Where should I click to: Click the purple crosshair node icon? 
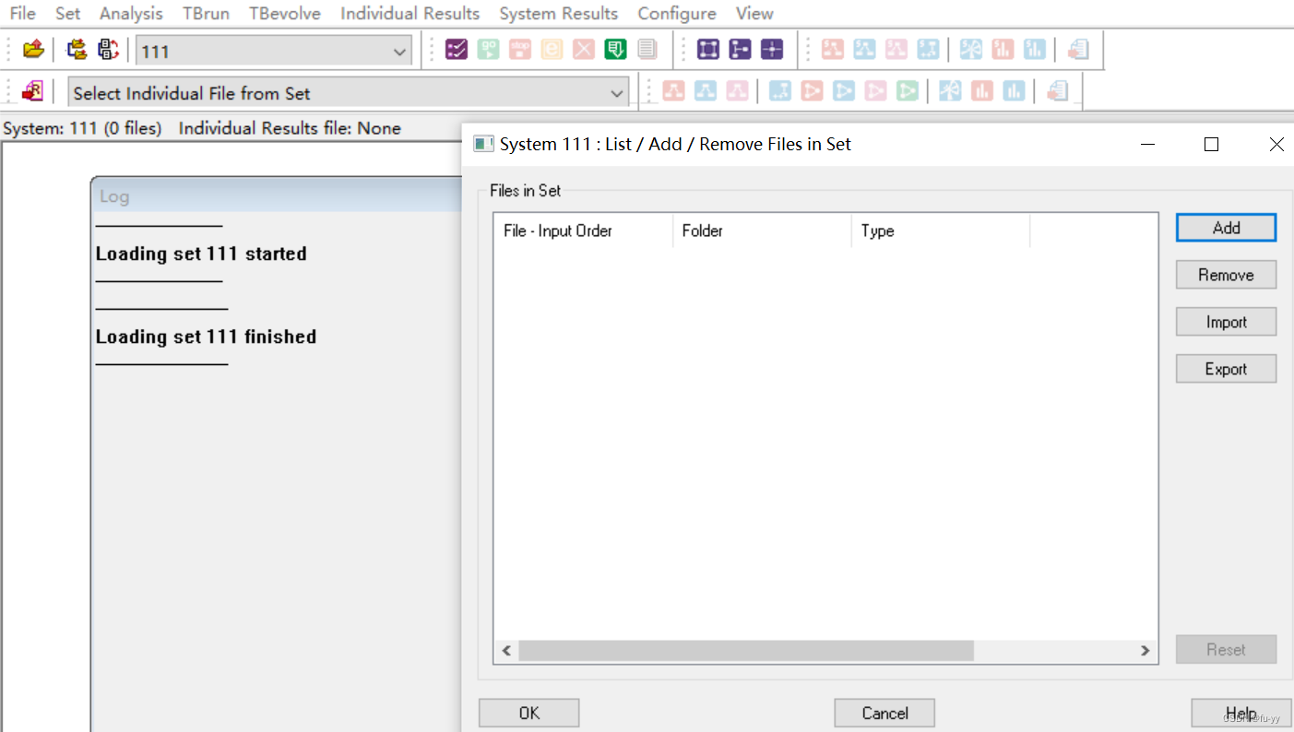tap(772, 50)
